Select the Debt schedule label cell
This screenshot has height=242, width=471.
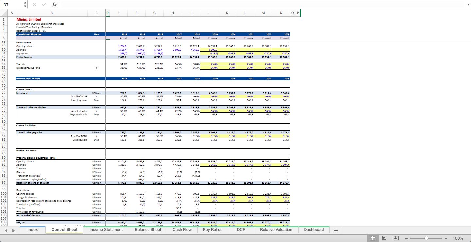pyautogui.click(x=24, y=43)
